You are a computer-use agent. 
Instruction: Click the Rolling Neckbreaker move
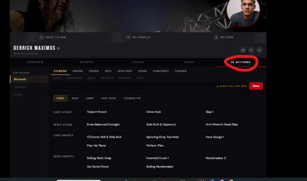pyautogui.click(x=160, y=167)
